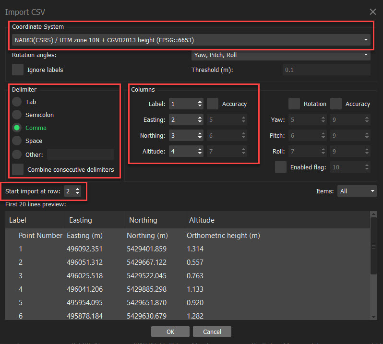Select the Tab delimiter option

click(17, 102)
